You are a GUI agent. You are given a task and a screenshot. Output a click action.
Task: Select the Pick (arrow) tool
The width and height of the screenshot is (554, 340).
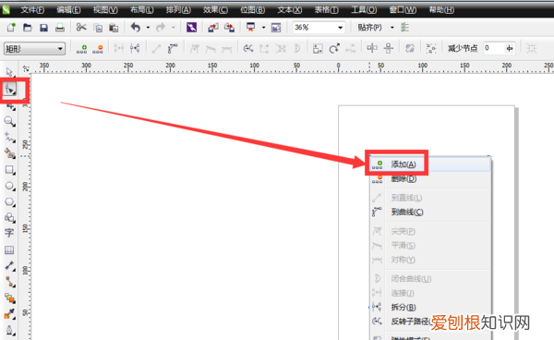tap(9, 72)
